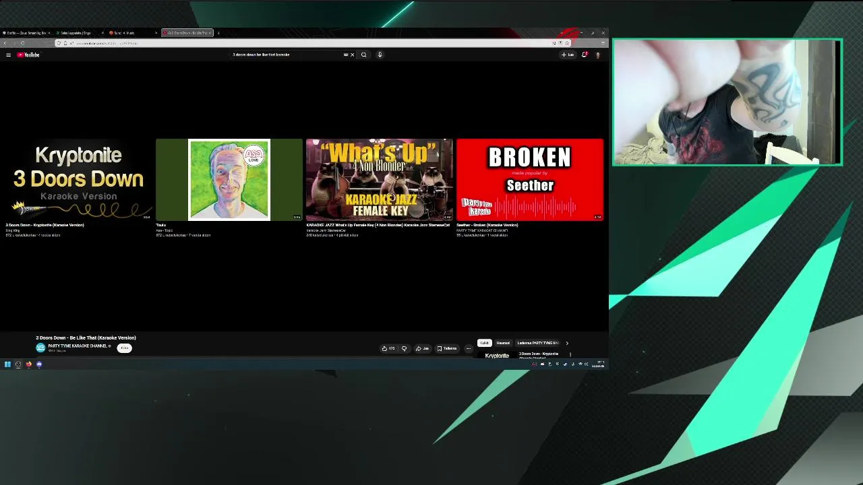Screen dimensions: 863x485
Task: Play Kryptonite 3 Doors Down karaoke thumbnail
Action: pyautogui.click(x=78, y=180)
